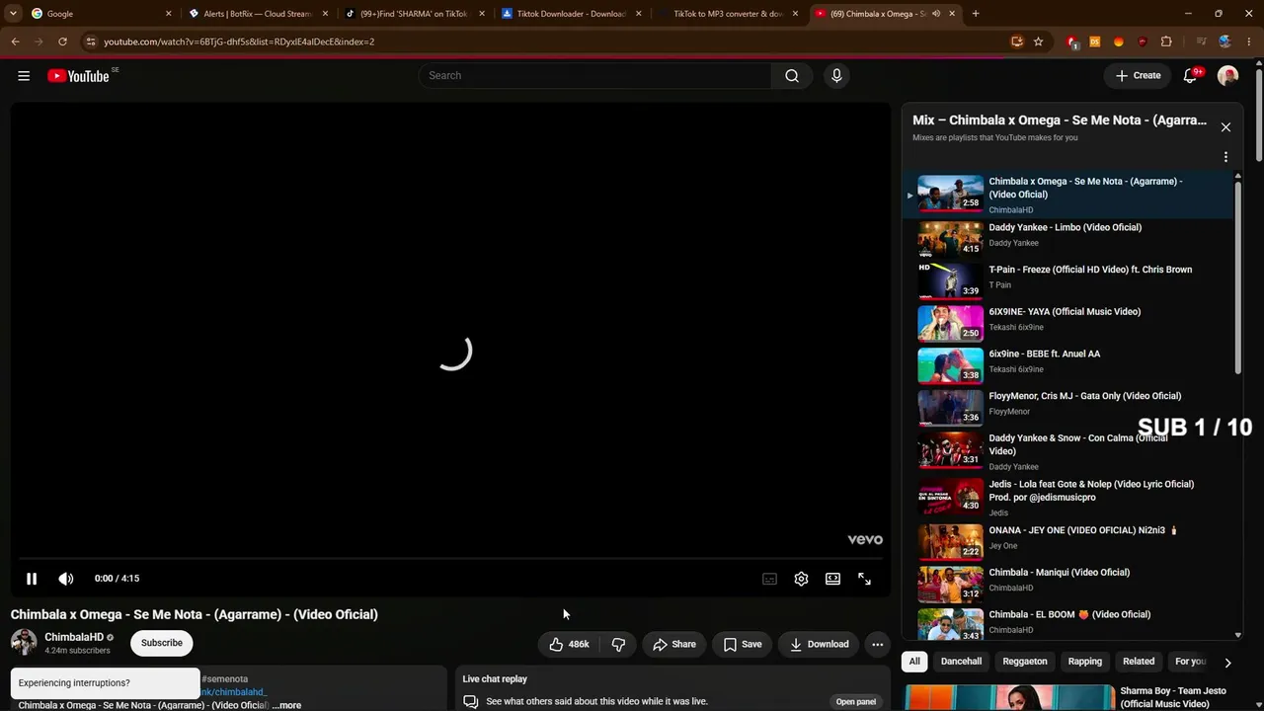Toggle subtitles/closed captions in the player
The width and height of the screenshot is (1264, 711).
coord(769,579)
